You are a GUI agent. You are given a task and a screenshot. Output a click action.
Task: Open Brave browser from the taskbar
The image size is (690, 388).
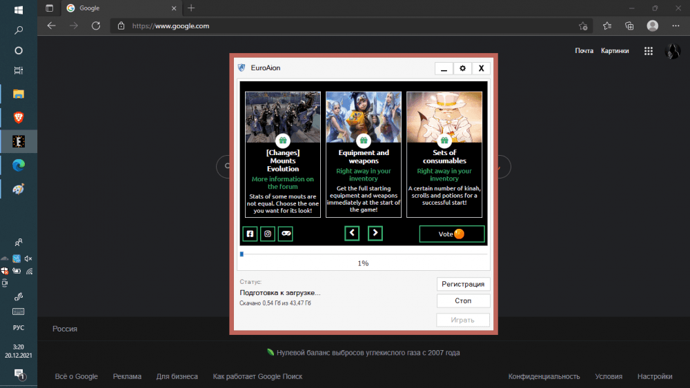point(19,118)
